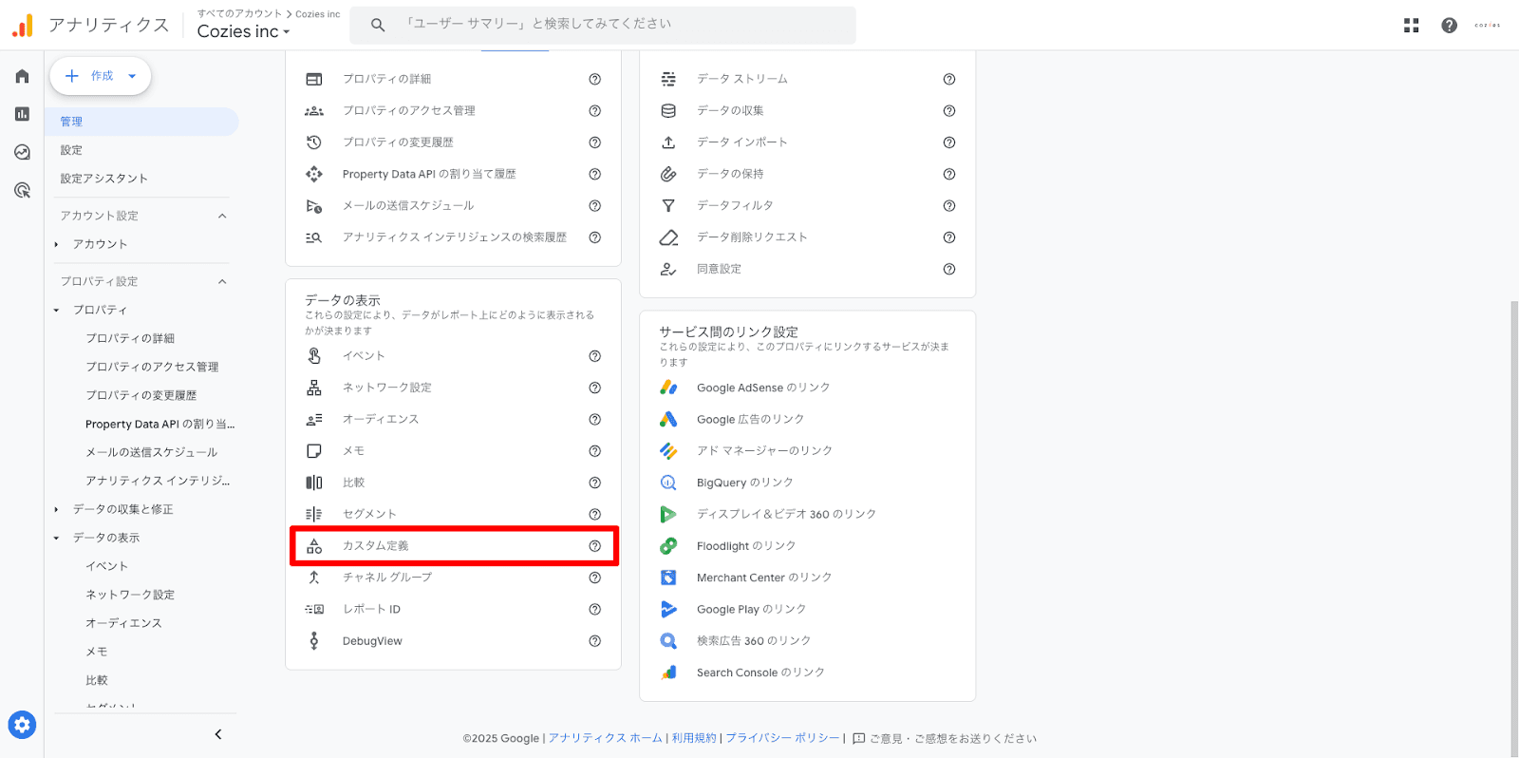The image size is (1519, 758).
Task: Collapse the プロパティ tree item
Action: pos(56,310)
